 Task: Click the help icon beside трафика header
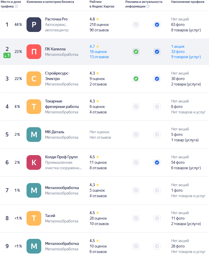pos(16,6)
